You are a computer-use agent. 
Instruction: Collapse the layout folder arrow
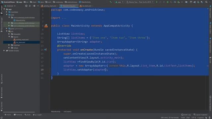click(x=9, y=37)
